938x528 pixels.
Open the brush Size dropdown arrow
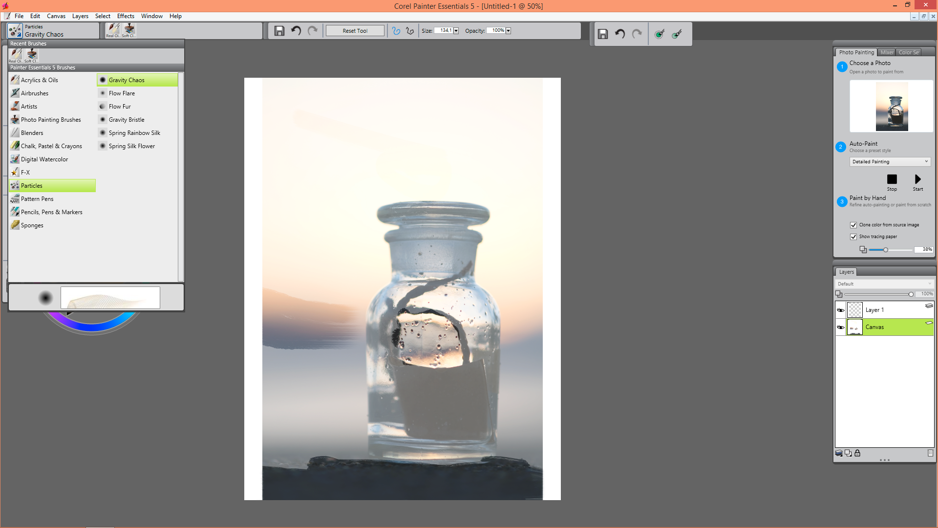pos(456,31)
